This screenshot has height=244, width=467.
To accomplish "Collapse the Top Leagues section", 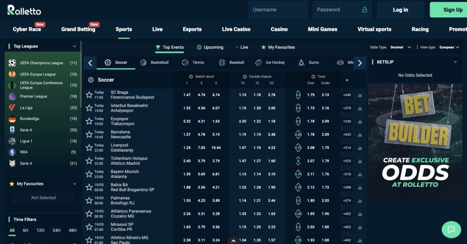I will coord(74,46).
